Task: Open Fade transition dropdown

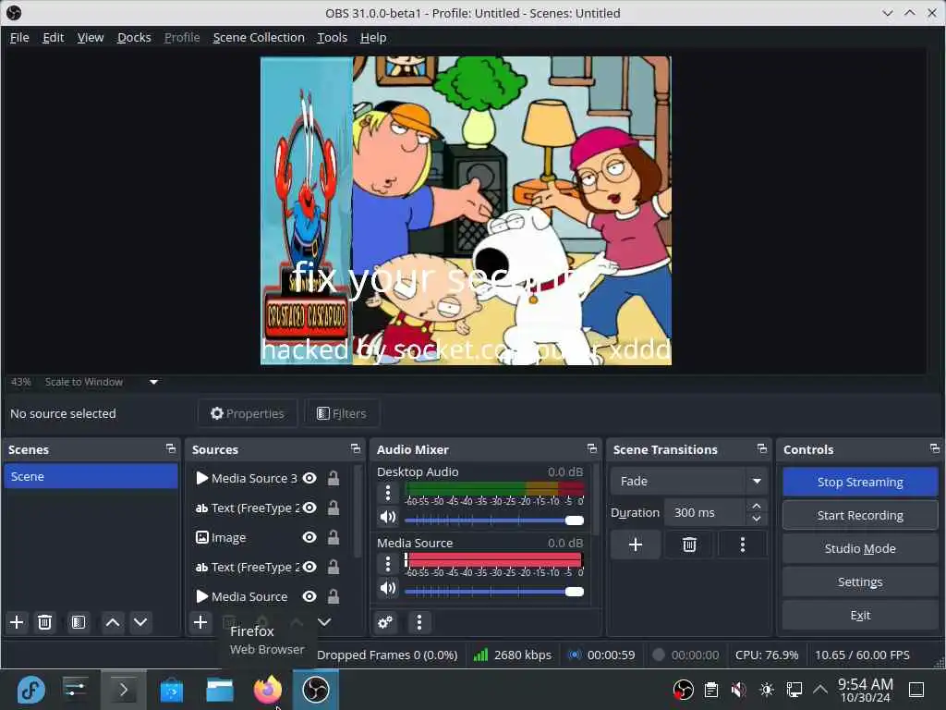Action: click(x=689, y=481)
